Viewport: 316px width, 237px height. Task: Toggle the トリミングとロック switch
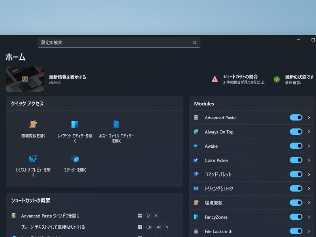point(296,188)
